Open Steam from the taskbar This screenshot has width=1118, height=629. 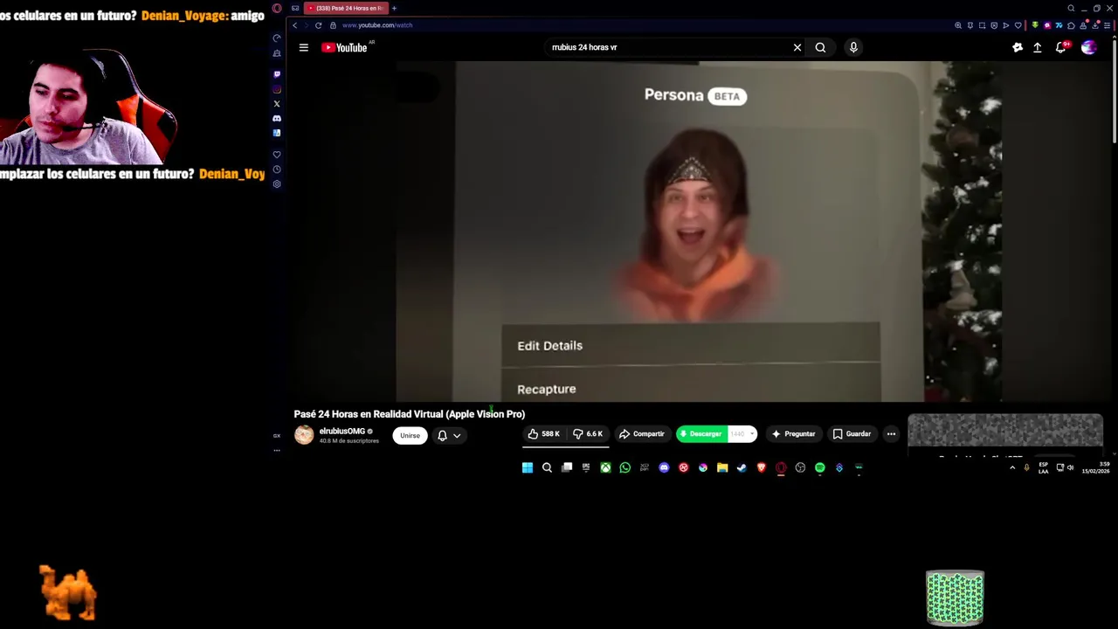[742, 467]
